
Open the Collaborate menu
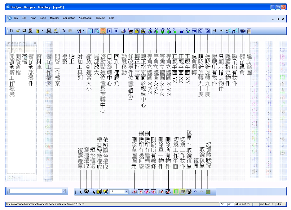[x=85, y=18]
